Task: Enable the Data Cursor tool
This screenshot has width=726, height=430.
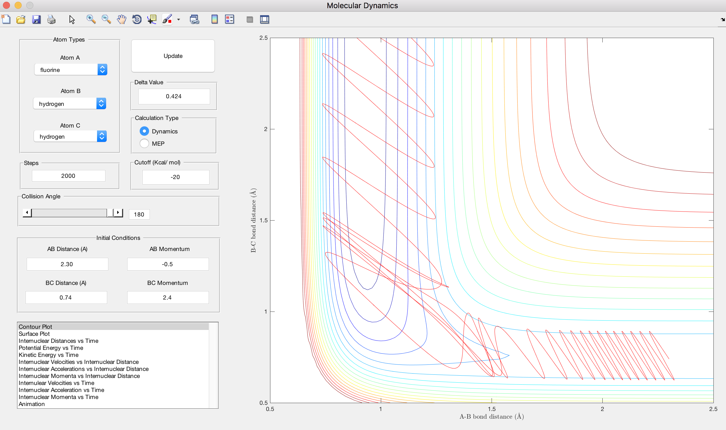Action: tap(152, 20)
